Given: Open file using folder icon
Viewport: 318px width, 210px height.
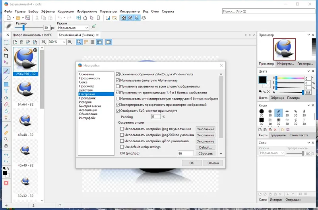Looking at the screenshot, I should click(x=18, y=18).
